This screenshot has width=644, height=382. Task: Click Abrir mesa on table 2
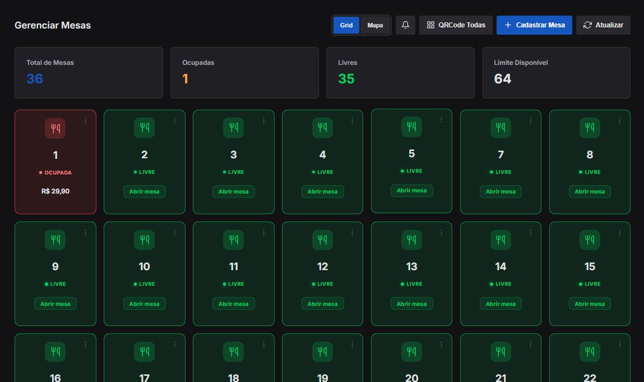tap(144, 192)
